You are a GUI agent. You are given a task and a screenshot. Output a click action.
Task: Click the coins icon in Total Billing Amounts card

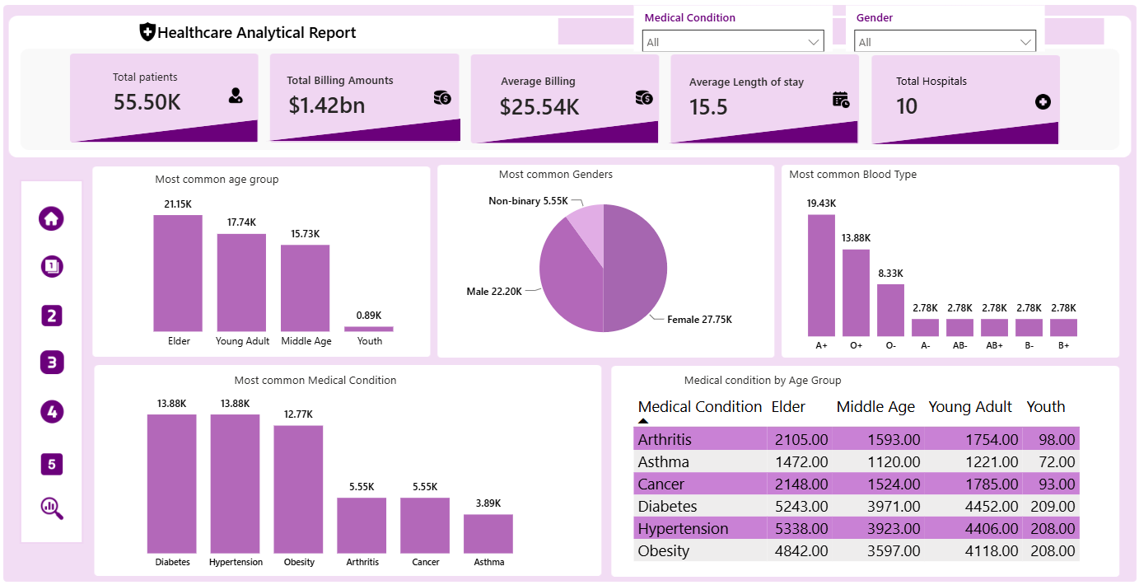pos(442,97)
